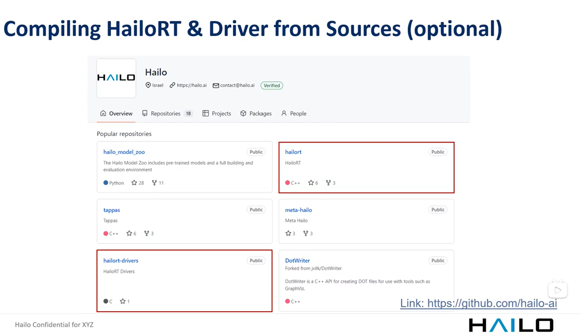Click the C language dot on hailort-drivers card
Image resolution: width=581 pixels, height=335 pixels.
(106, 301)
